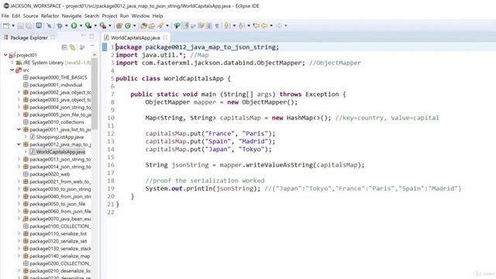Open the New dropdown arrow in toolbar
This screenshot has width=496, height=279.
13,26
